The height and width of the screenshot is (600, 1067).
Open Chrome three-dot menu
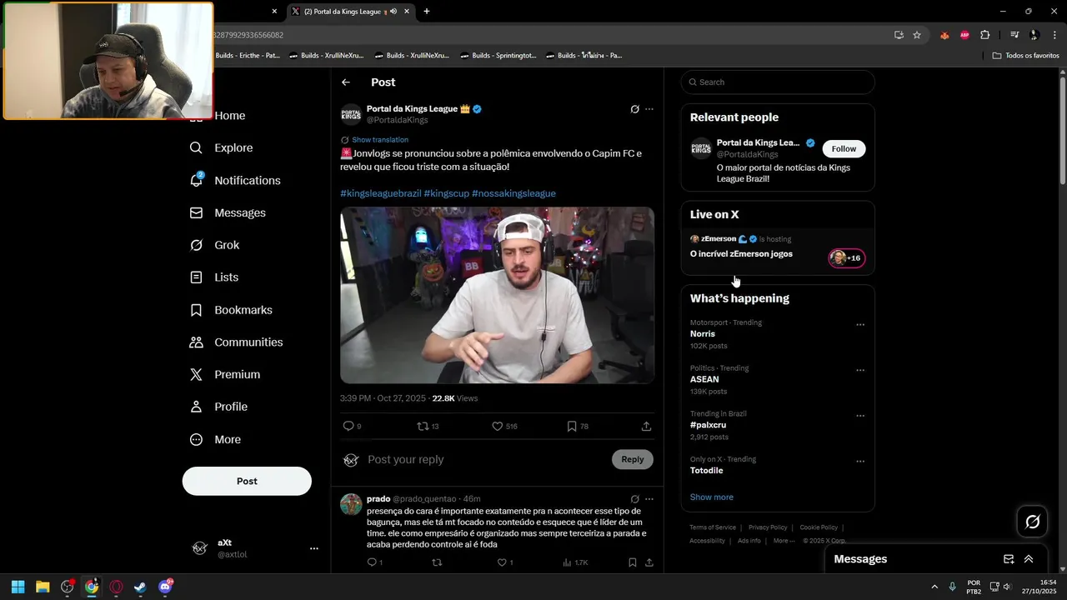[x=1055, y=35]
